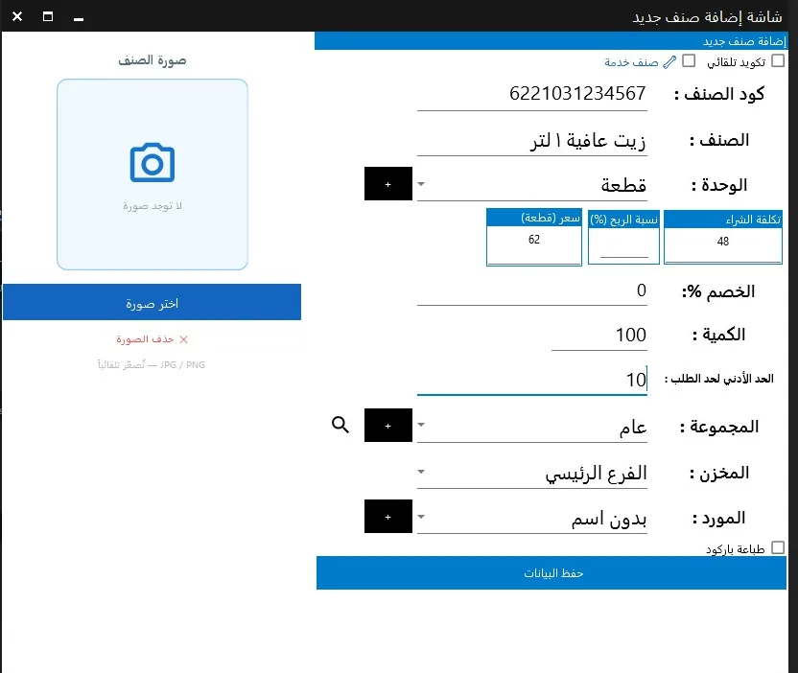This screenshot has height=673, width=798.
Task: Click the المورد label
Action: tap(718, 519)
